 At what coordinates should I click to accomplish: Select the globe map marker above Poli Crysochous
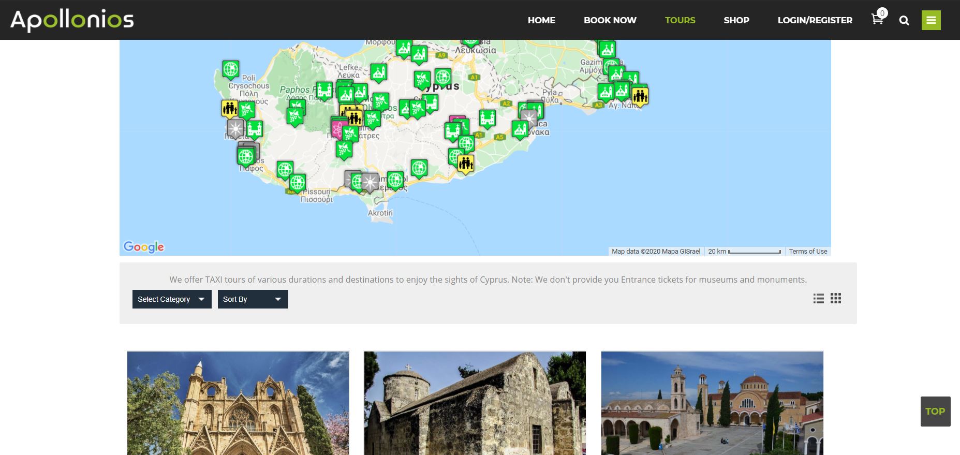[x=231, y=68]
